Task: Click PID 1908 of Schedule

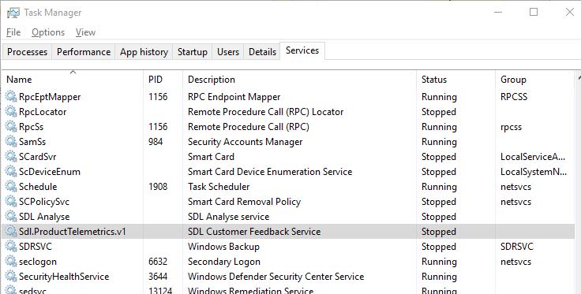Action: pos(158,186)
